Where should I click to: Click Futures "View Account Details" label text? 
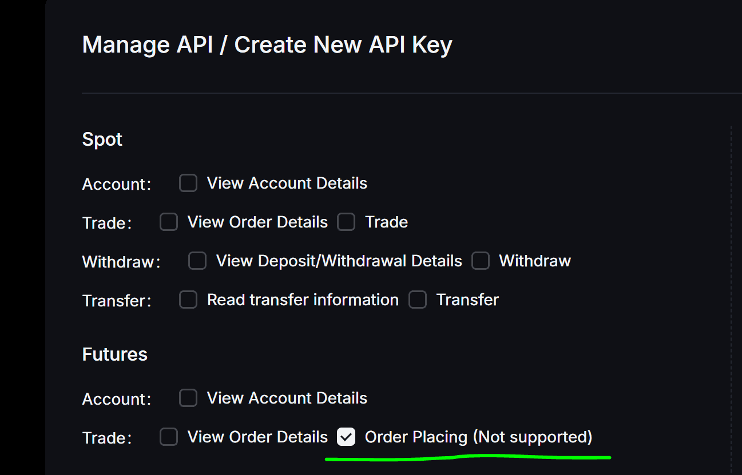(287, 398)
